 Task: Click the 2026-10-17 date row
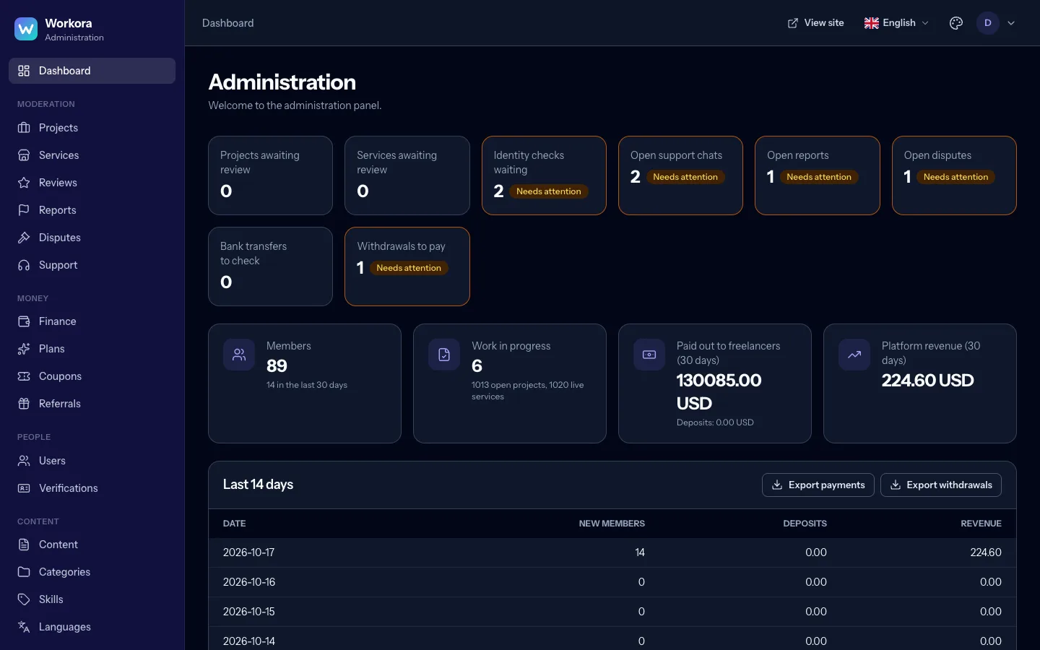[x=612, y=552]
